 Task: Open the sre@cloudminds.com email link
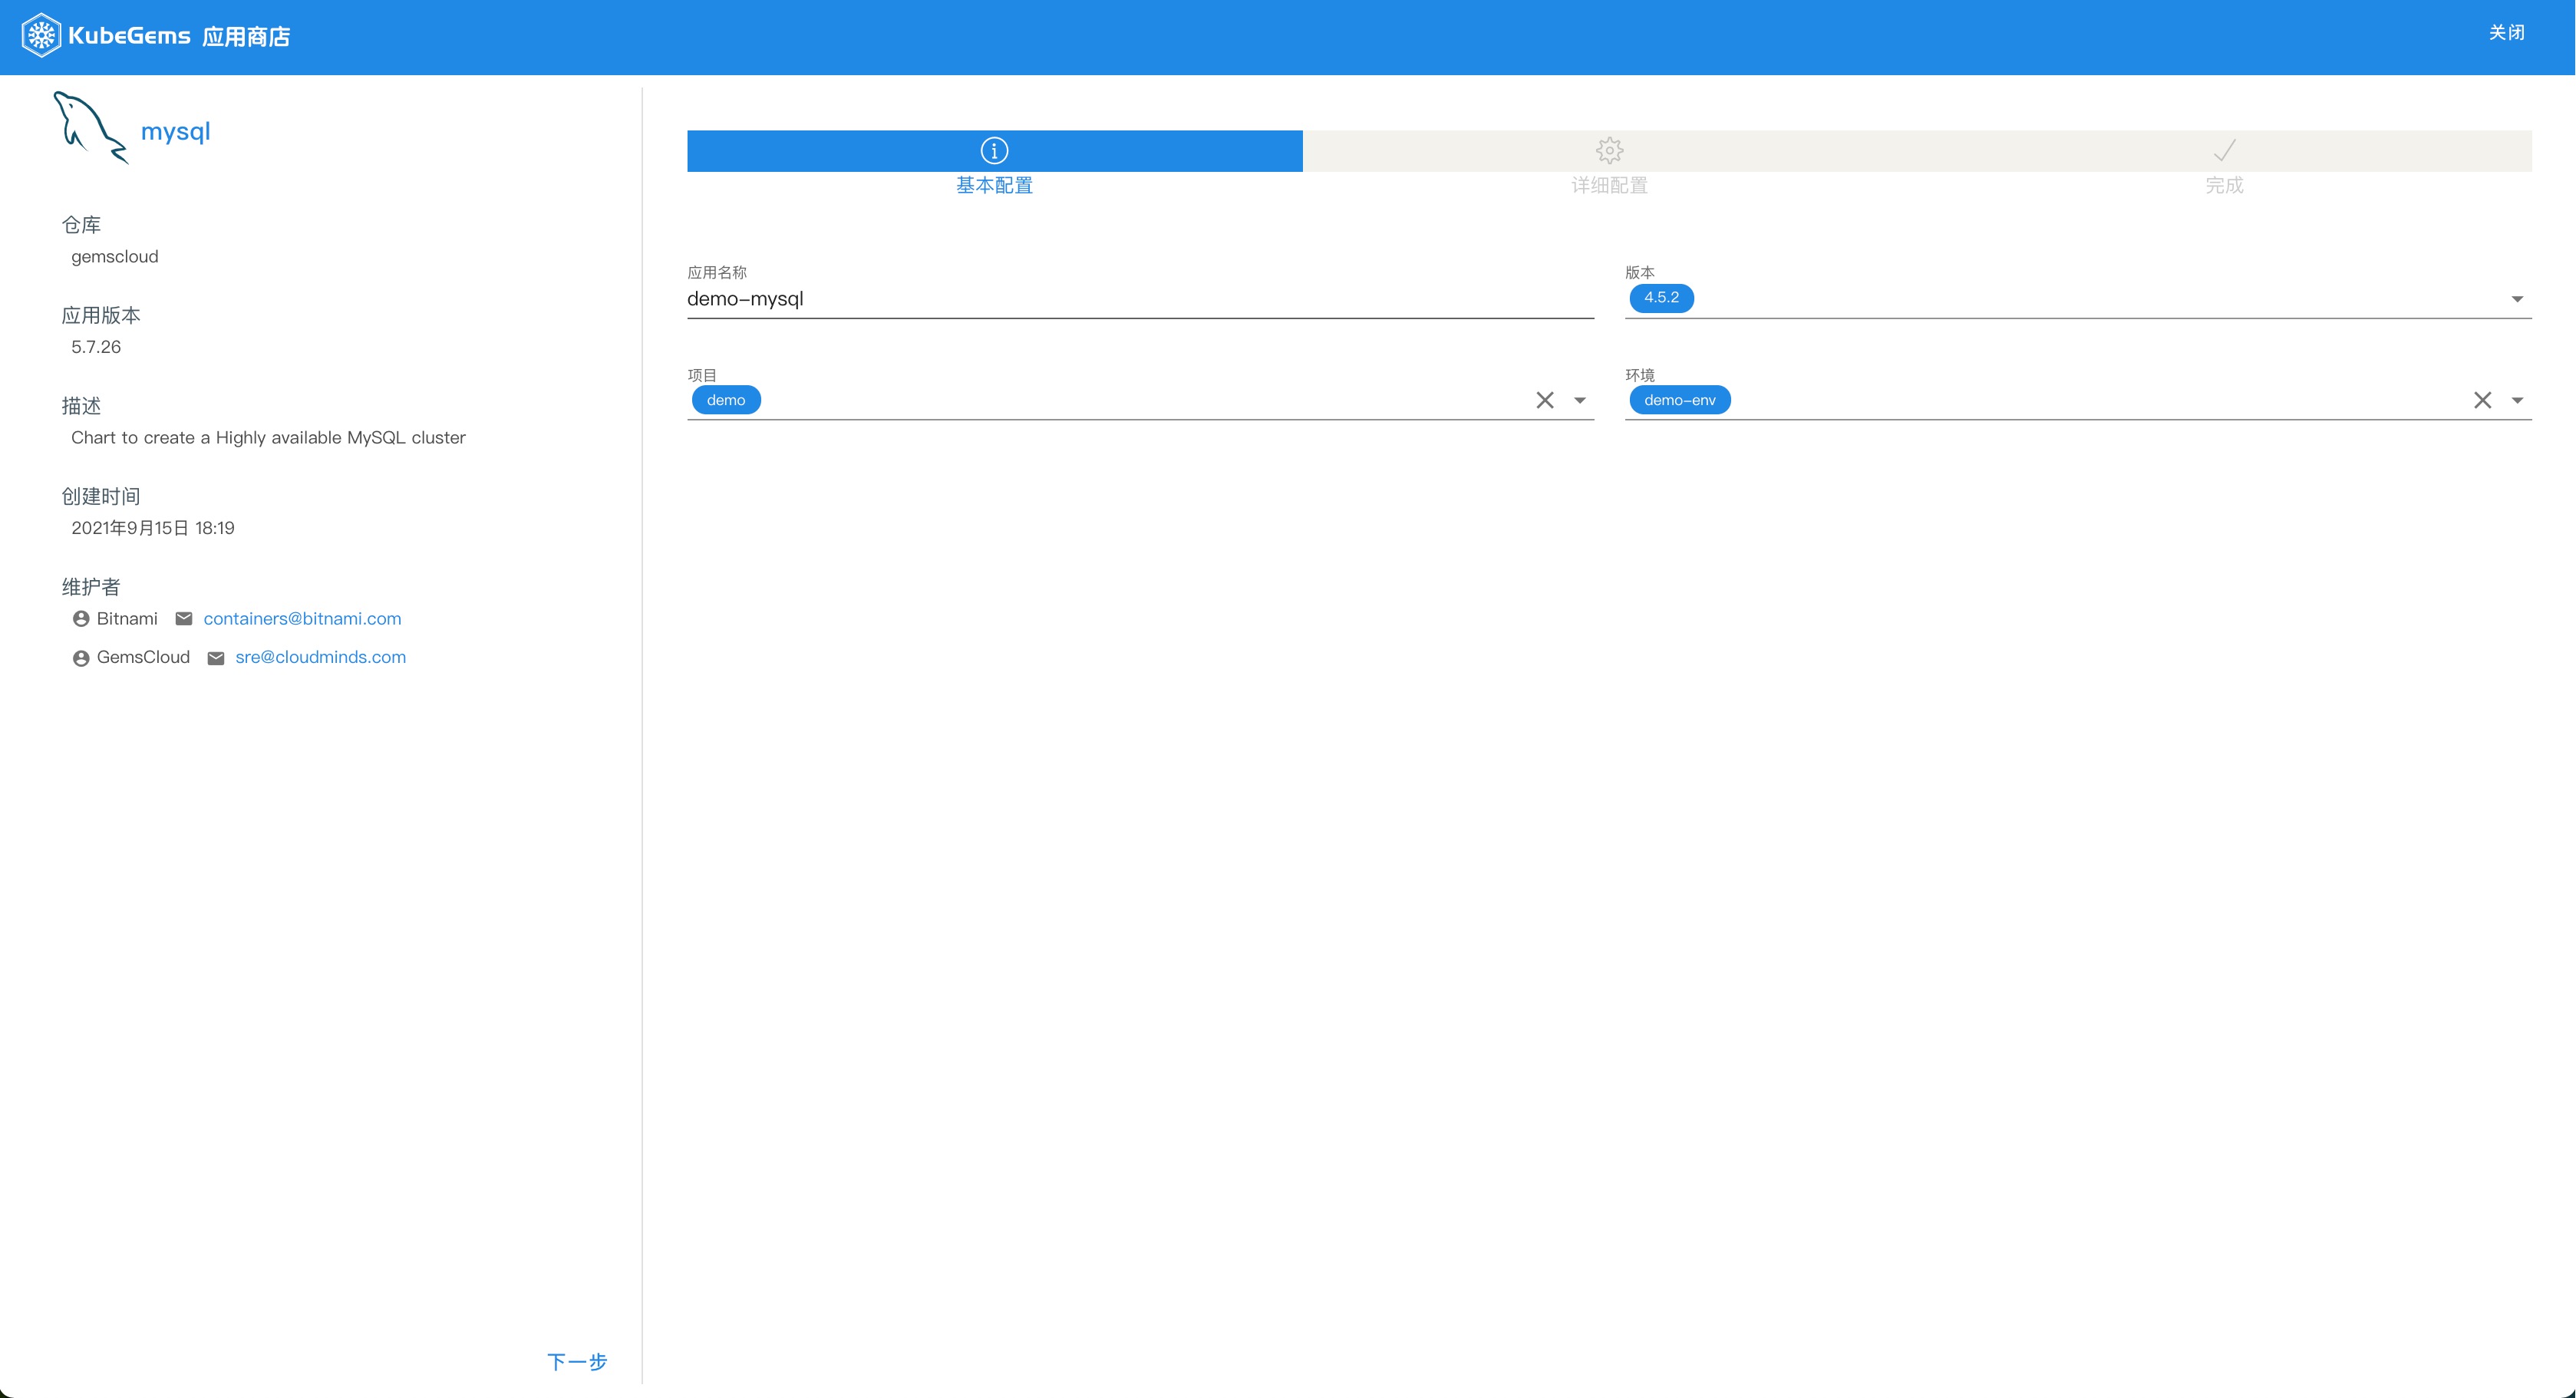pyautogui.click(x=320, y=657)
